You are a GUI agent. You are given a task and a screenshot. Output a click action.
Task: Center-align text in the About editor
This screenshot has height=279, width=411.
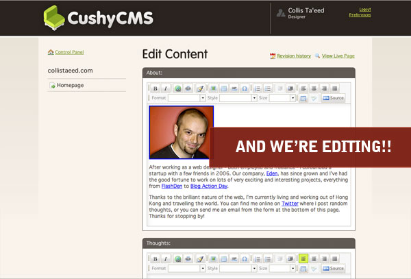pos(314,88)
